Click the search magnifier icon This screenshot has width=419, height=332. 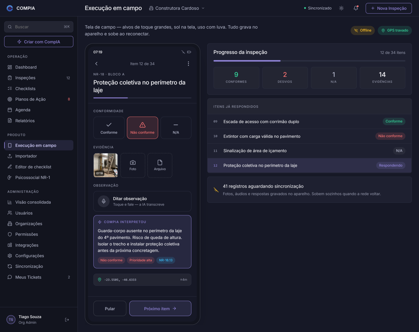tap(10, 27)
